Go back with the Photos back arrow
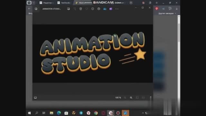The width and height of the screenshot is (206, 116). (x=29, y=9)
